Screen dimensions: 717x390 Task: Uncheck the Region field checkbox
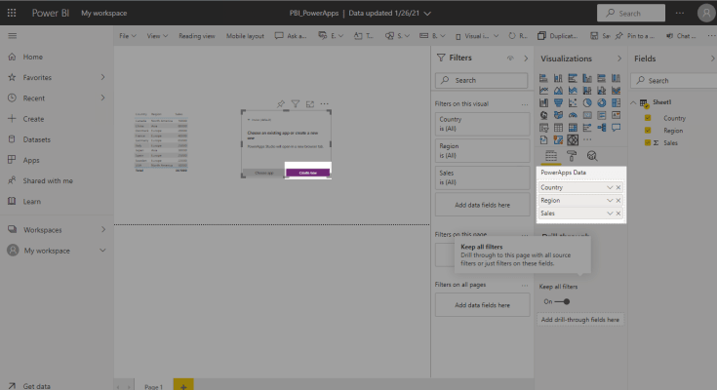(x=648, y=131)
